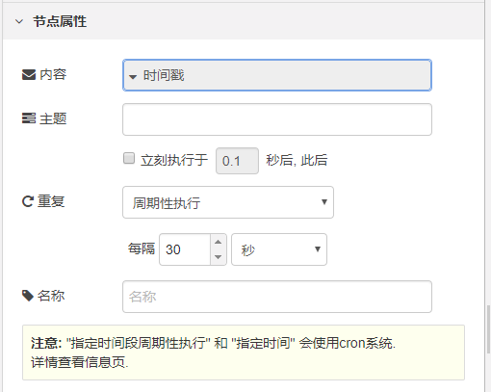Click the 注意 cron system note box
Image resolution: width=491 pixels, height=392 pixels.
tap(244, 353)
